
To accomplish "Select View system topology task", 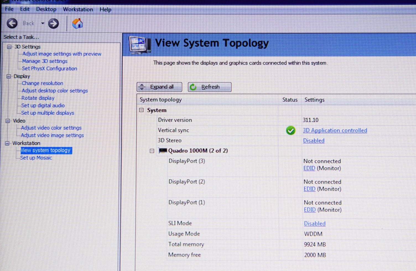I will [x=46, y=150].
